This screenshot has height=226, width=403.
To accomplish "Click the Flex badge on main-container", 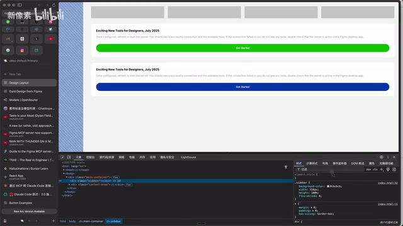I will coord(115,177).
